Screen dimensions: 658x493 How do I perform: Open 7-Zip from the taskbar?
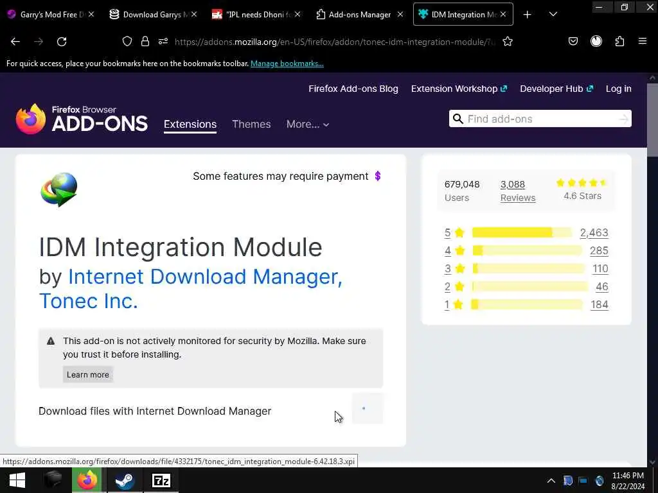[161, 480]
